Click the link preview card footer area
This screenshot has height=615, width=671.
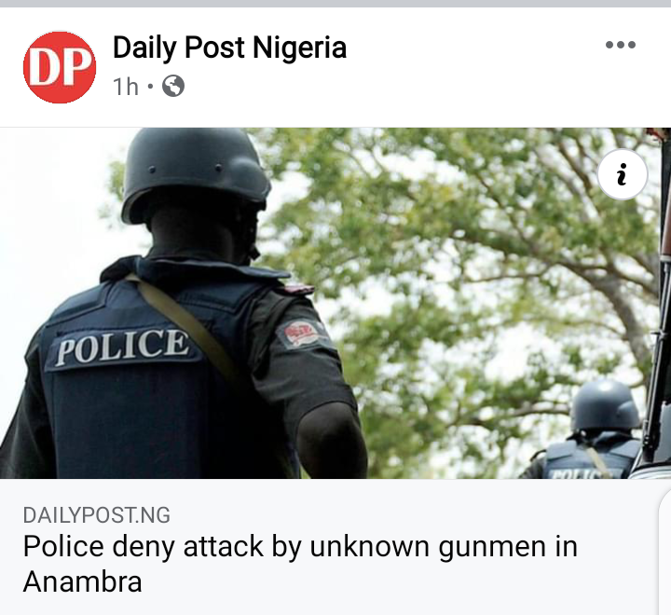pos(330,547)
